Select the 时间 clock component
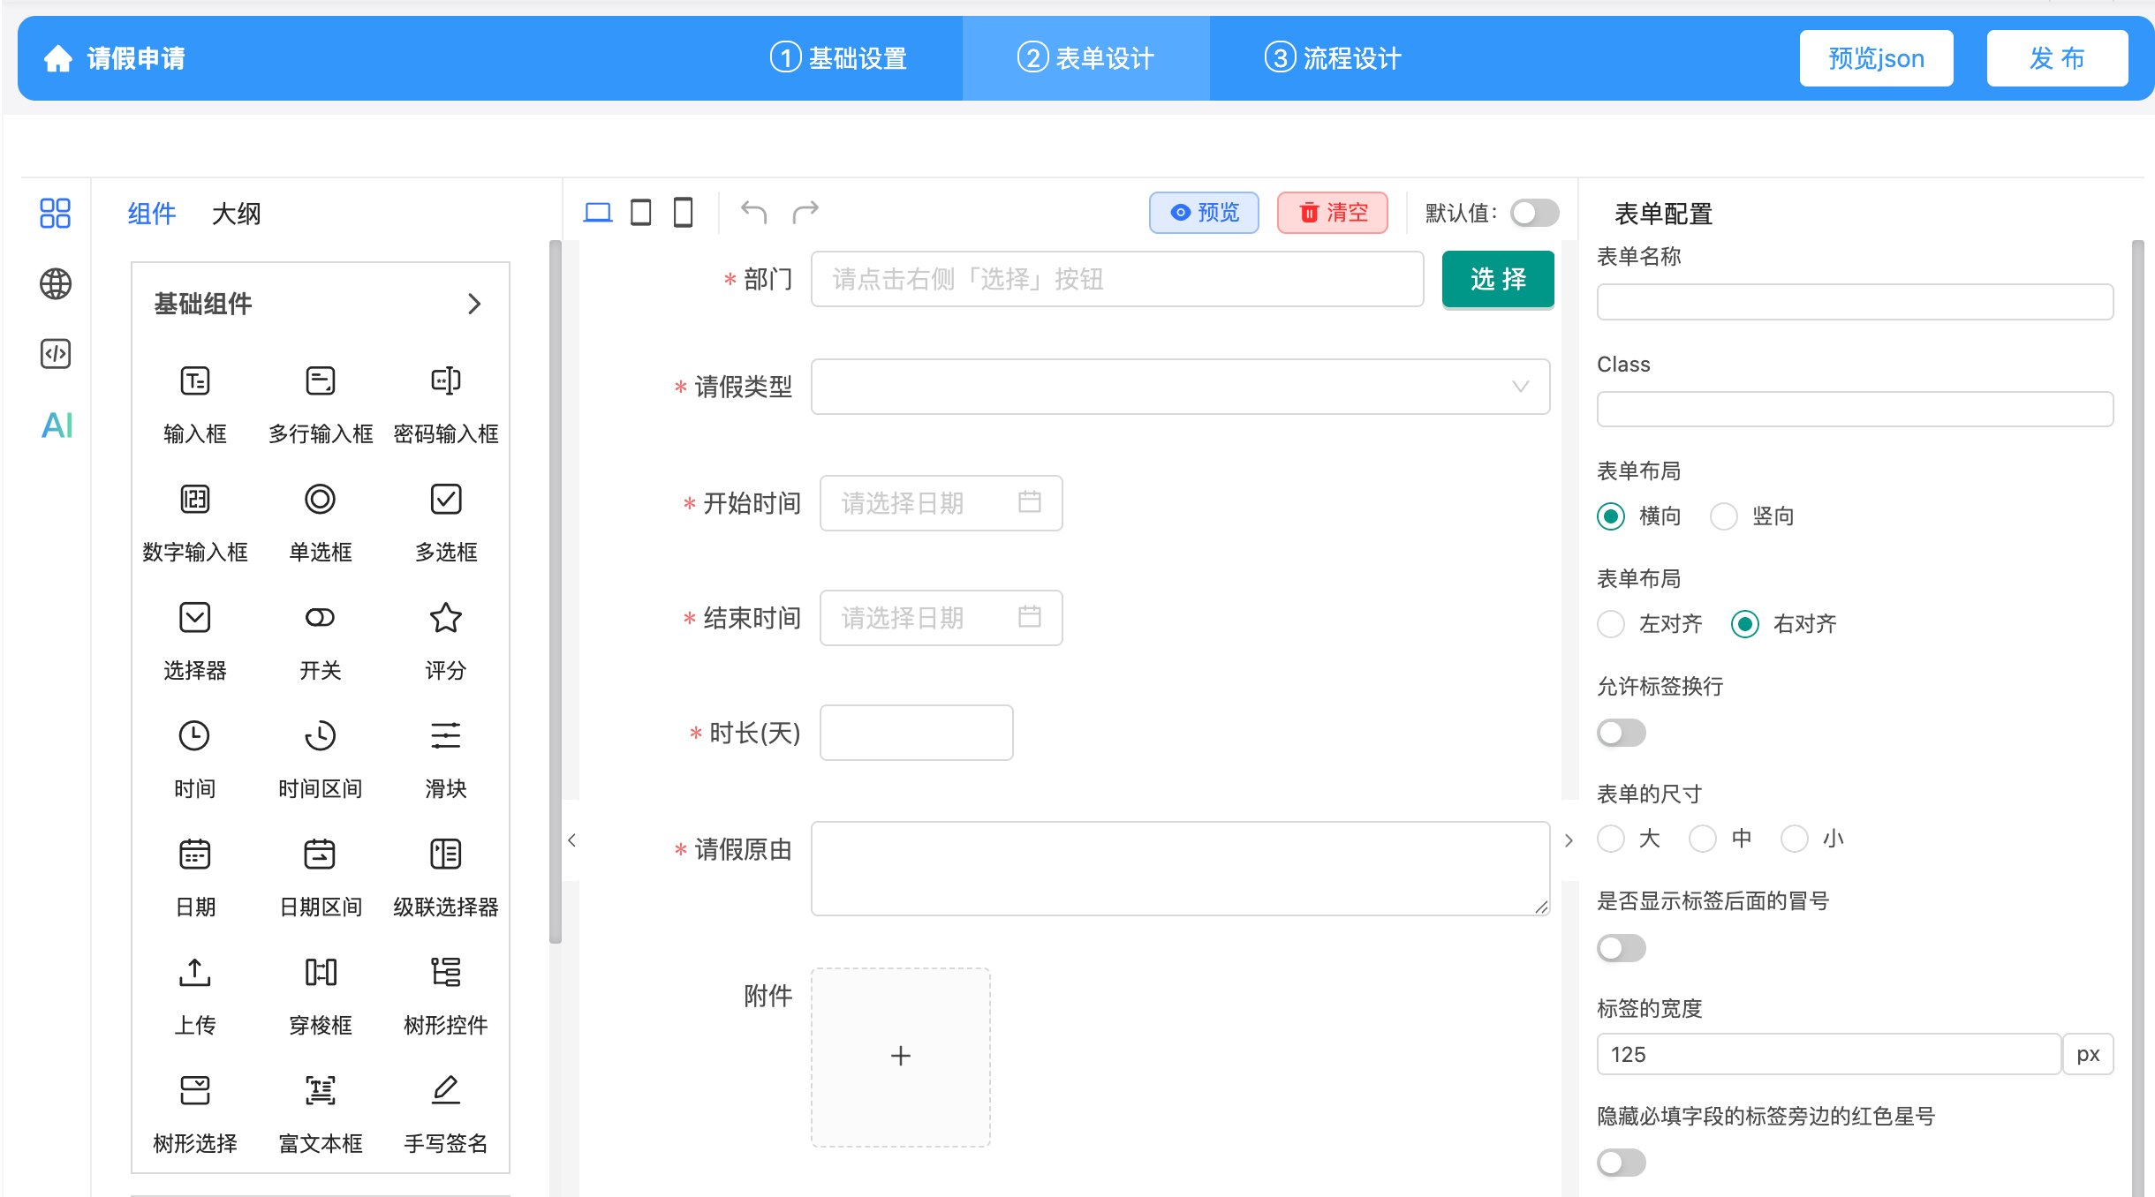Viewport: 2155px width, 1197px height. [195, 758]
